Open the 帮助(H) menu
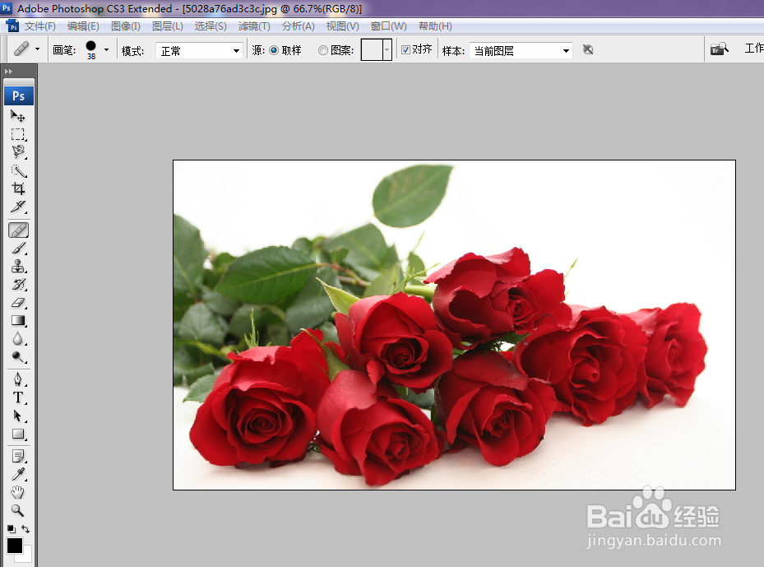This screenshot has height=567, width=764. point(435,26)
